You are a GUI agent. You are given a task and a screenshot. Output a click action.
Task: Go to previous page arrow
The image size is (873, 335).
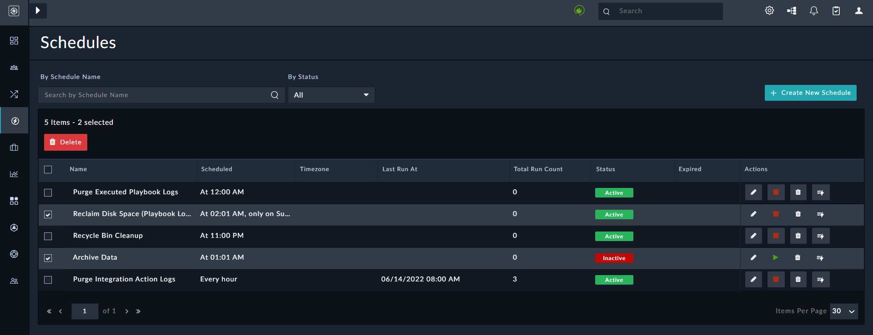(x=60, y=311)
